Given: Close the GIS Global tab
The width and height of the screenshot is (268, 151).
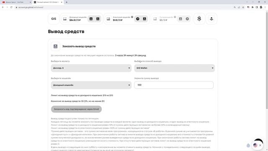Looking at the screenshot, I should point(62,2).
